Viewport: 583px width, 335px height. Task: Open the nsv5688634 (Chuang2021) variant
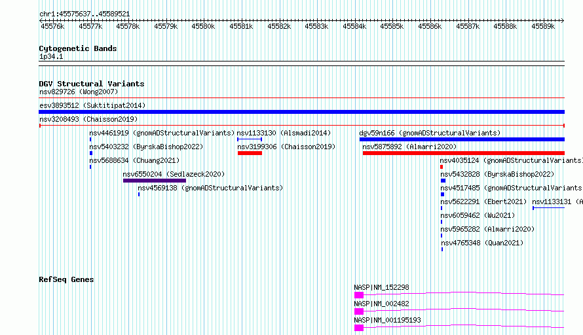pyautogui.click(x=134, y=160)
